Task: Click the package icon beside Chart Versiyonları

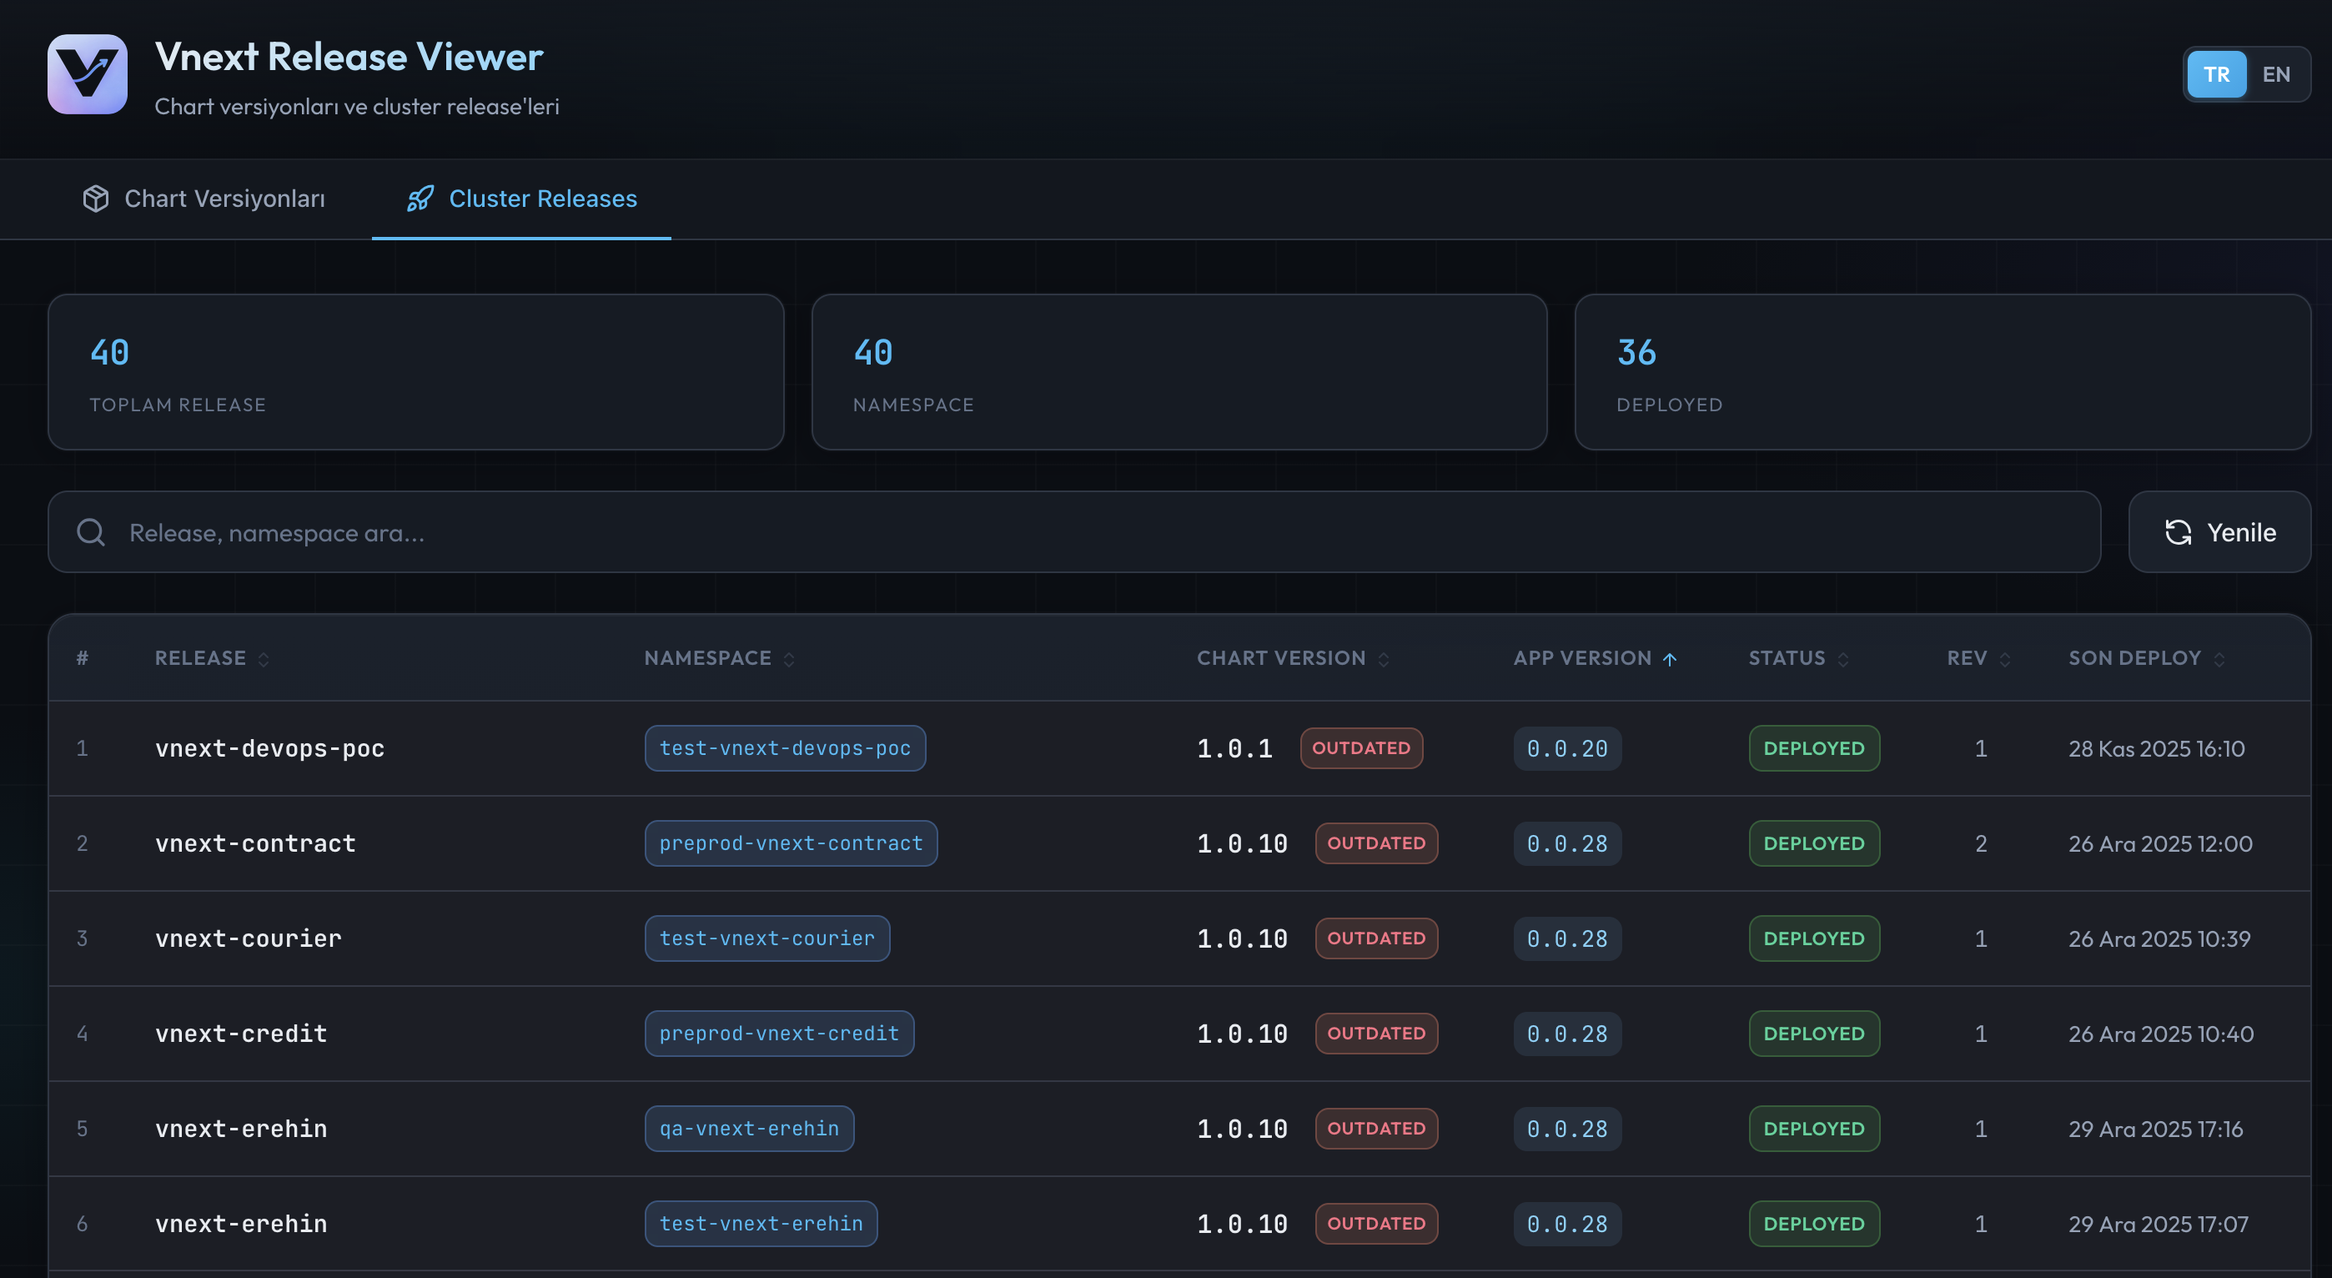Action: pos(96,199)
